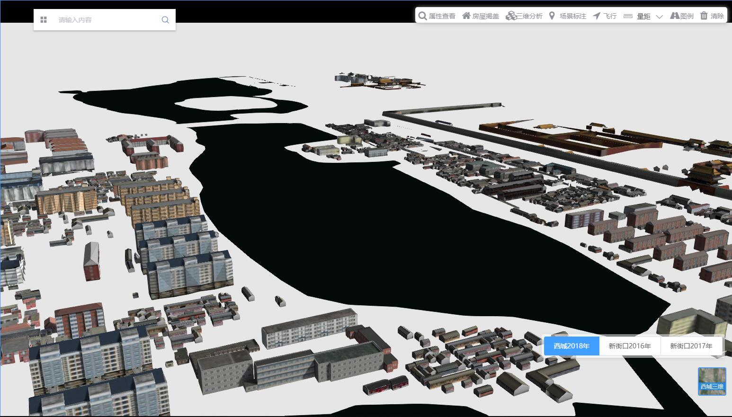The image size is (732, 417).
Task: Switch to 新街口2016年 scene
Action: pos(630,346)
